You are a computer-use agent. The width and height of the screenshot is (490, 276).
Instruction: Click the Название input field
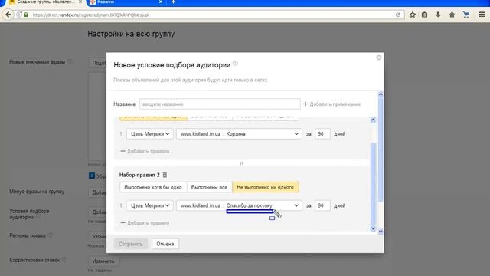coord(220,104)
